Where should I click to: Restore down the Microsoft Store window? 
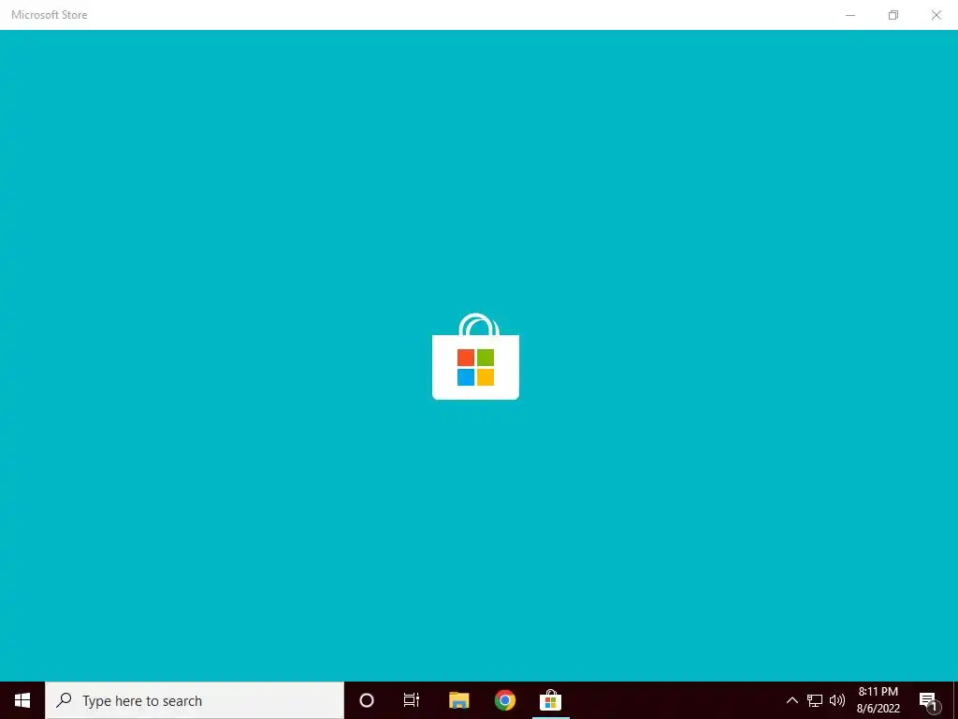coord(893,15)
